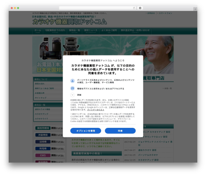206x175 pixels.
Task: Click the 発電機 買取ドットコム banner
Action: pyautogui.click(x=49, y=149)
